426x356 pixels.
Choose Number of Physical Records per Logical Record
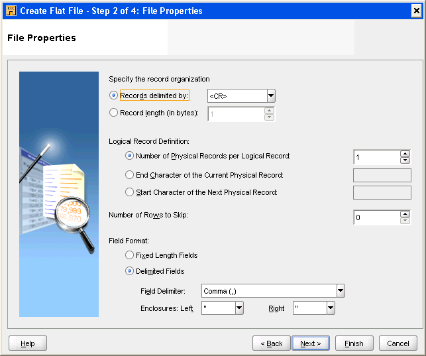(129, 156)
